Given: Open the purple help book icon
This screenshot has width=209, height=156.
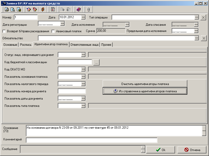Looking at the screenshot, I should point(79,10).
